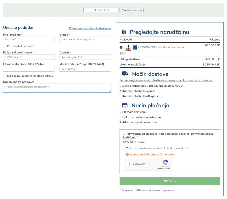The height and width of the screenshot is (199, 227).
Task: Tick the reCAPTCHA 'not a robot' box
Action: coord(127,164)
